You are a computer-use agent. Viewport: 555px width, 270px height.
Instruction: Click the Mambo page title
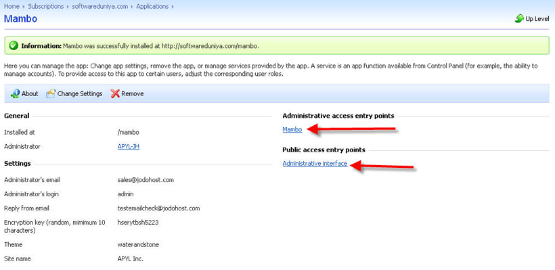pyautogui.click(x=20, y=19)
